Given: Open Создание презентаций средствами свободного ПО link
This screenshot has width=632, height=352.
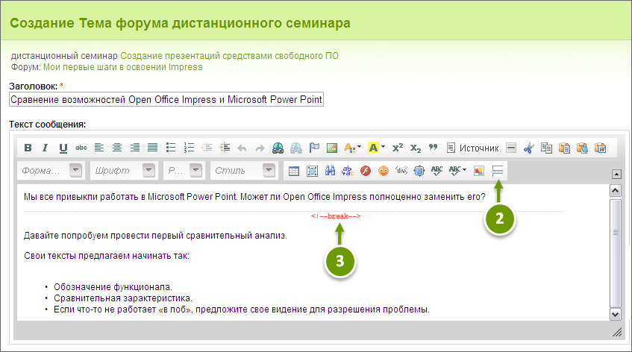Looking at the screenshot, I should (229, 56).
